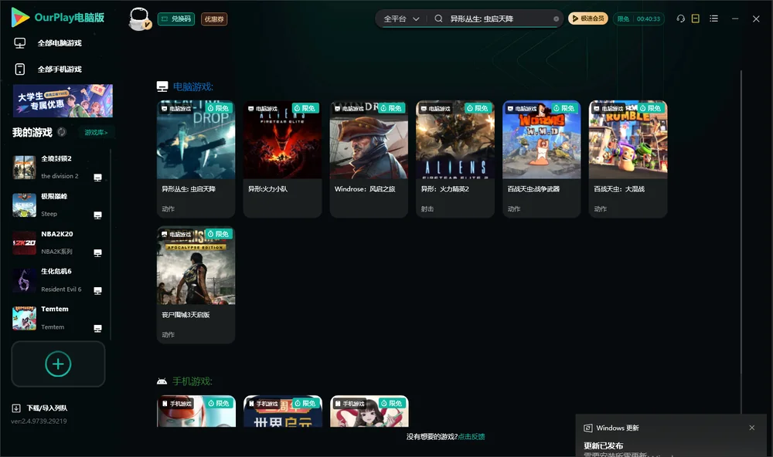Open the 异形丛生: 虫启天降 game card
The image size is (773, 457).
(x=196, y=159)
